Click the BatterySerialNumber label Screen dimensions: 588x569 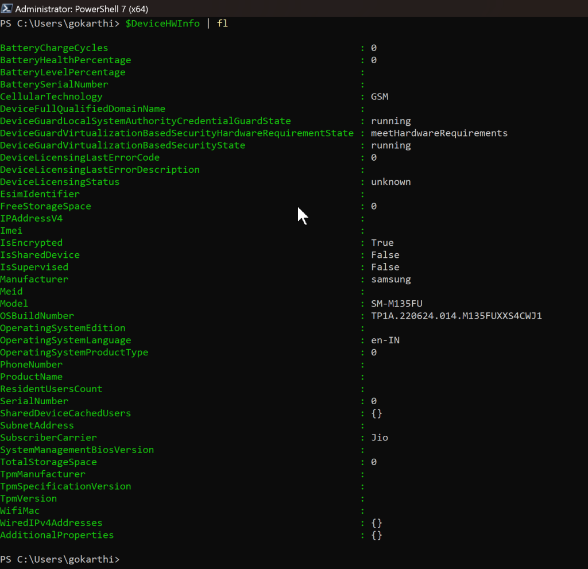tap(54, 84)
